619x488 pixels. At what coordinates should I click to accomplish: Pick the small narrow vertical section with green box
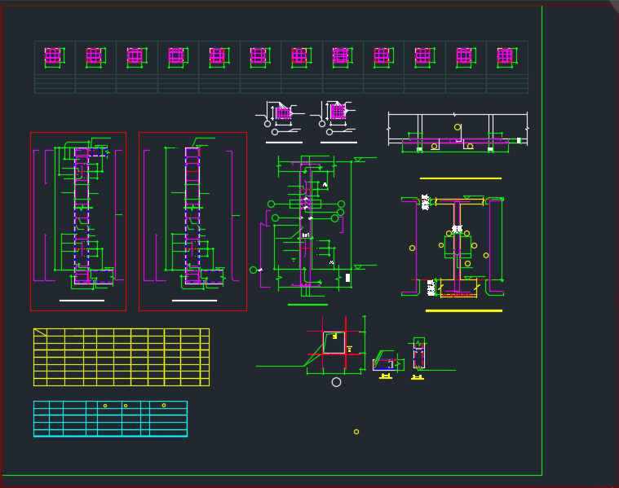click(x=419, y=354)
